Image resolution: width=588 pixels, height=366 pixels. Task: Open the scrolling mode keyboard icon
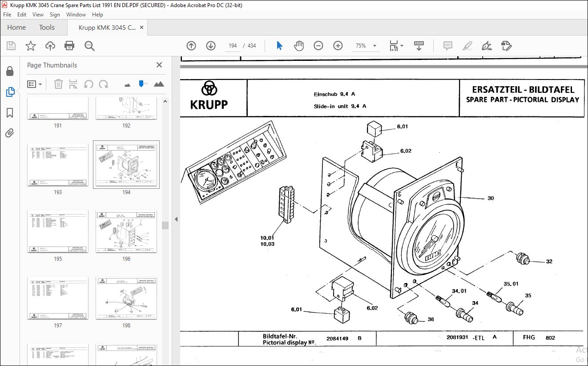(419, 46)
